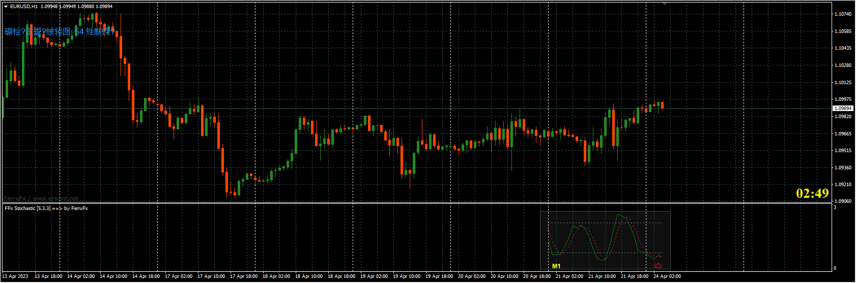Screen dimensions: 856x283
Task: Click price level 1.10125 on the axis
Action: (843, 83)
